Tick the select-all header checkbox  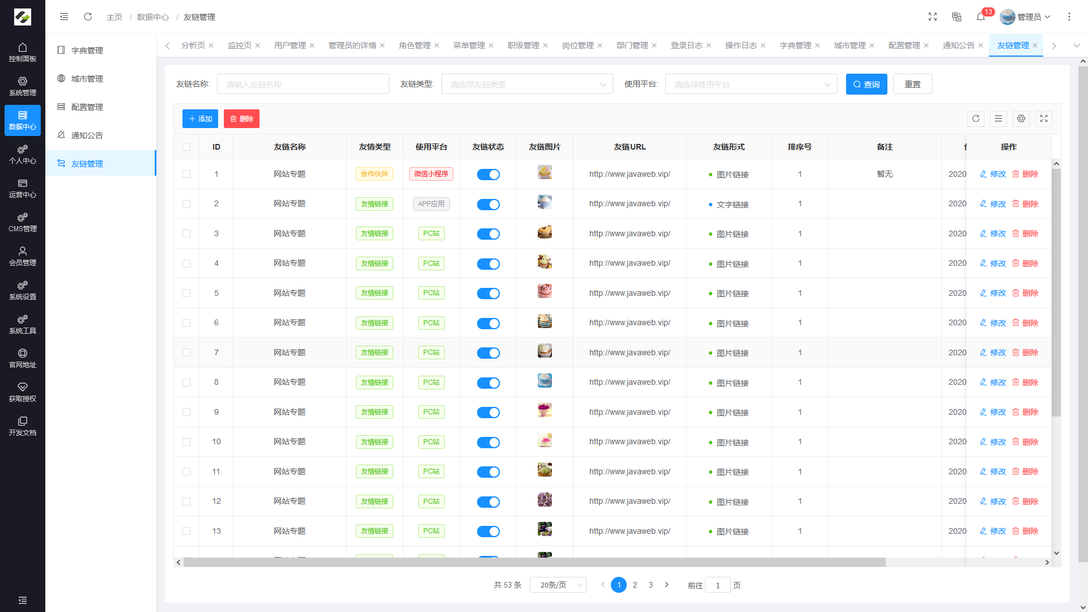186,147
